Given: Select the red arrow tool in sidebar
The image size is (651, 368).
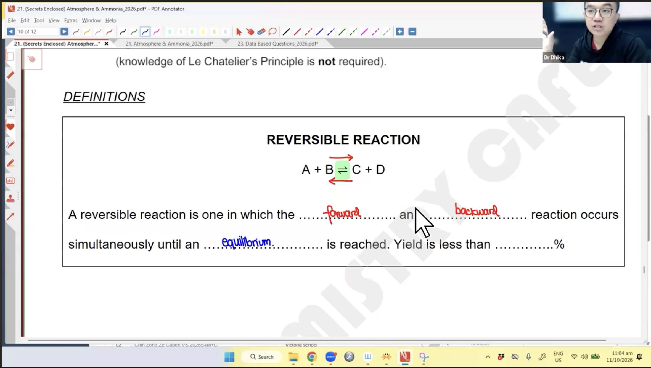Looking at the screenshot, I should 10,217.
